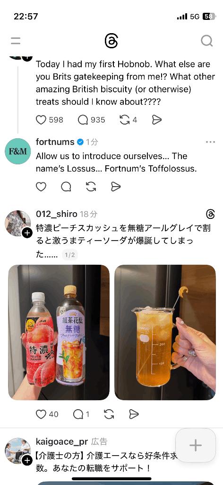Image resolution: width=223 pixels, height=485 pixels.
Task: Open the three-dot menu on fortnums post
Action: [x=210, y=142]
